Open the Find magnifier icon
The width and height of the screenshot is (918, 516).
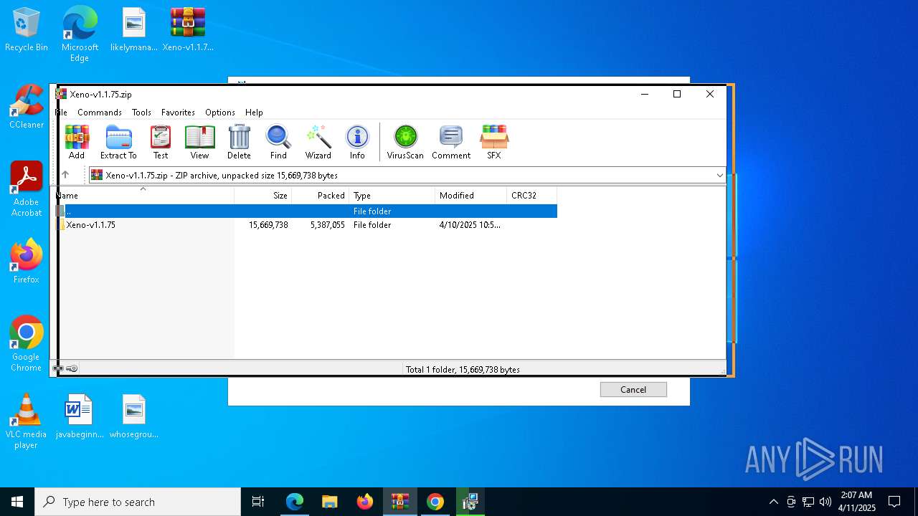tap(278, 142)
